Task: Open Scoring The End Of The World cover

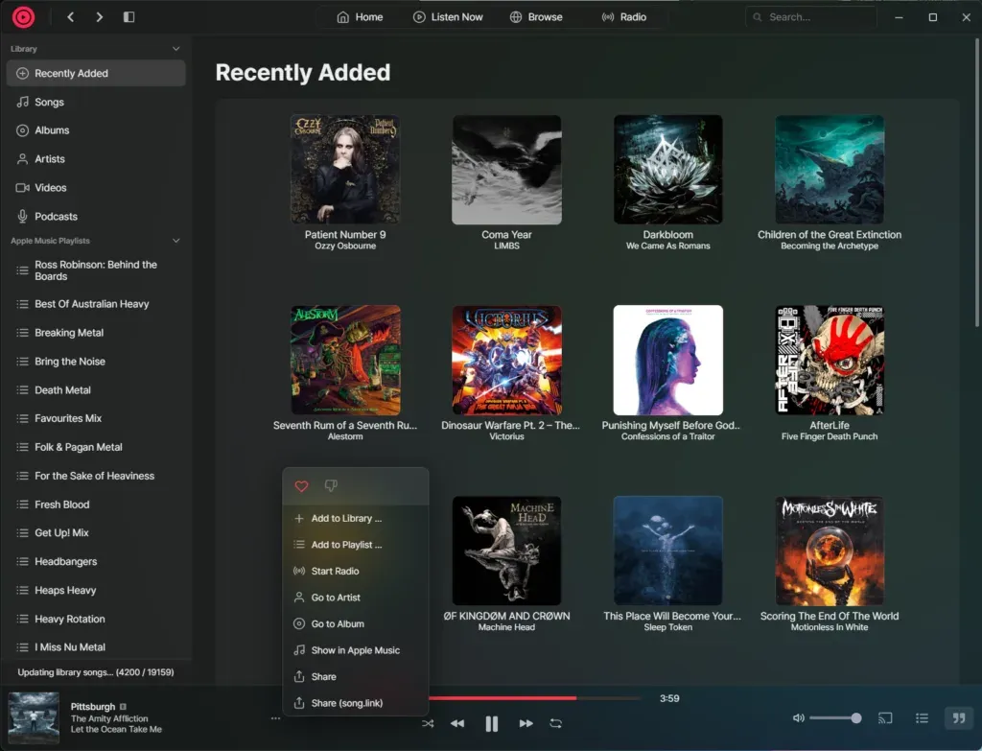Action: (x=830, y=551)
